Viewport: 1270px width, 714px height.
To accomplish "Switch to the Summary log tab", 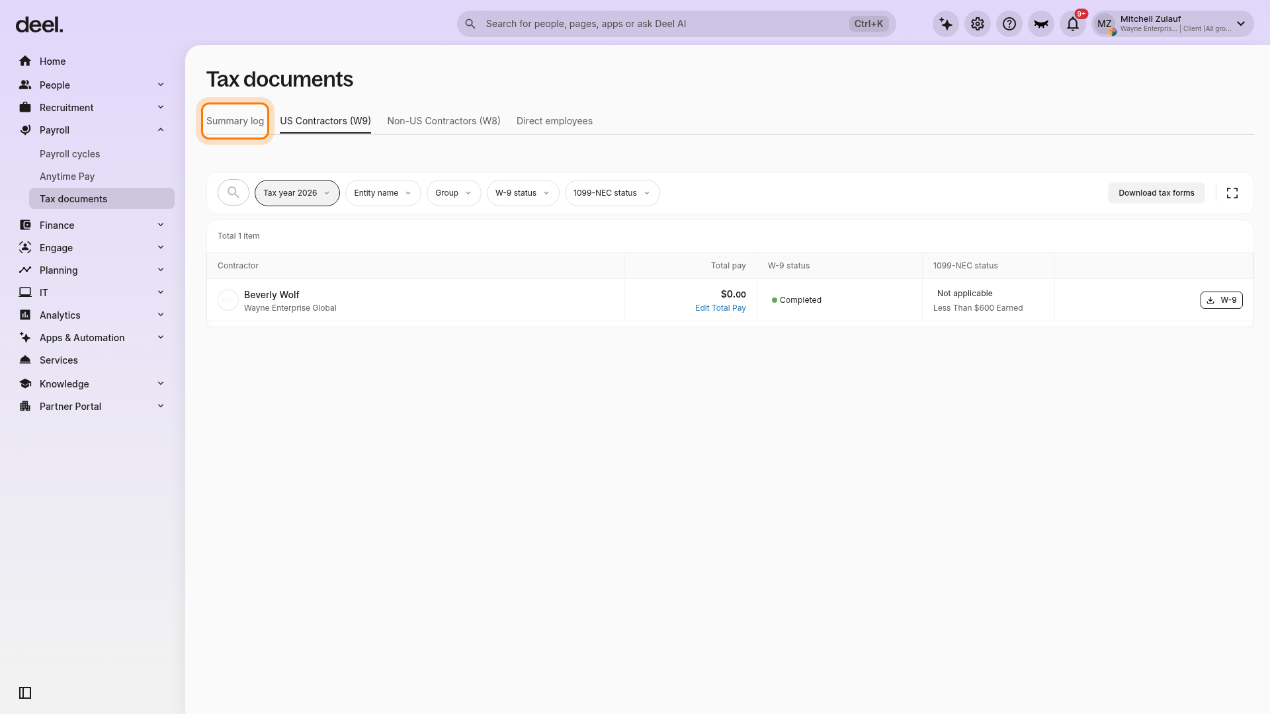I will pyautogui.click(x=235, y=121).
